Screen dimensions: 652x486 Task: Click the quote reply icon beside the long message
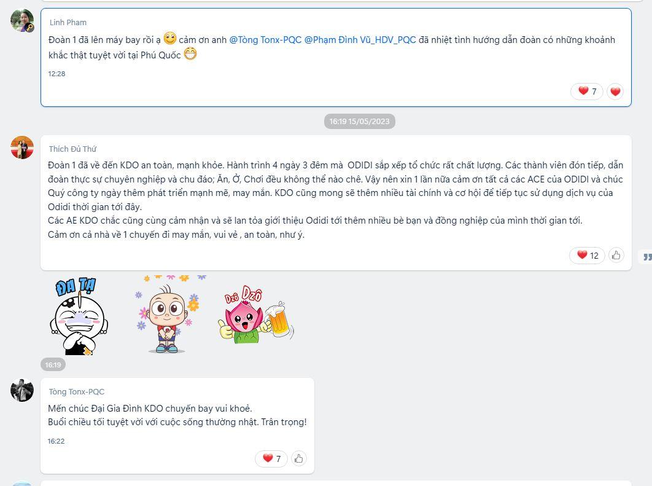pos(647,257)
